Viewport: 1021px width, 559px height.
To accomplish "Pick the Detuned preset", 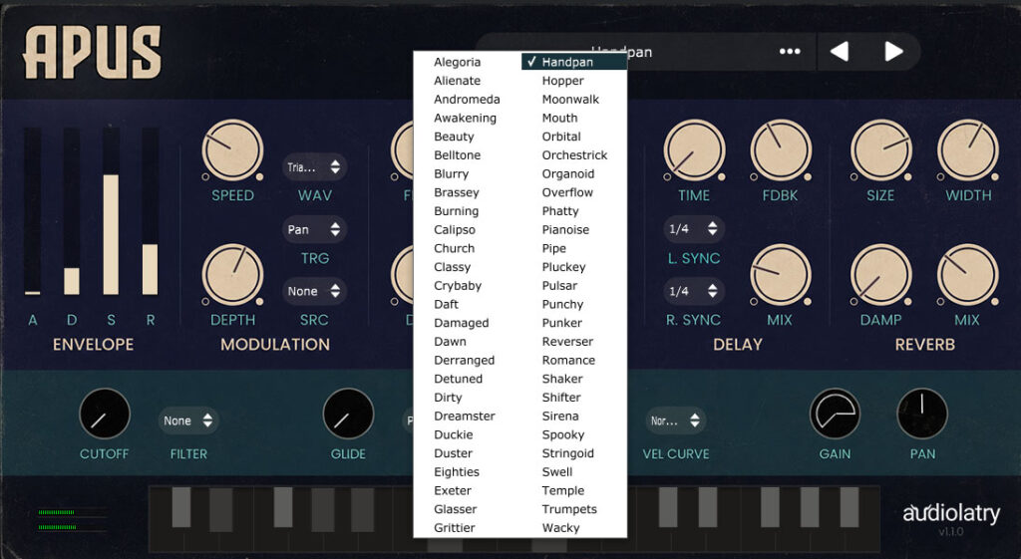I will pyautogui.click(x=458, y=379).
